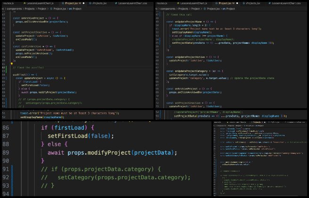Open LessonsLearntChart.css tab in the 'Fixed the useEffect' editor
This screenshot has height=198, width=309.
pos(131,3)
